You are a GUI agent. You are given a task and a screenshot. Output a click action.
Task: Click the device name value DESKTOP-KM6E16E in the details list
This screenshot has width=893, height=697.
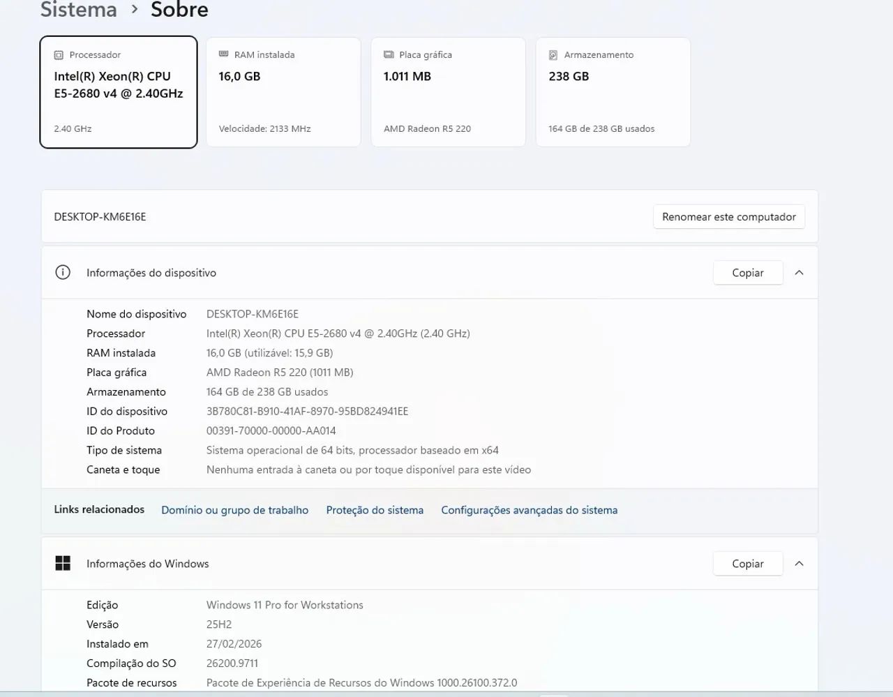[253, 314]
